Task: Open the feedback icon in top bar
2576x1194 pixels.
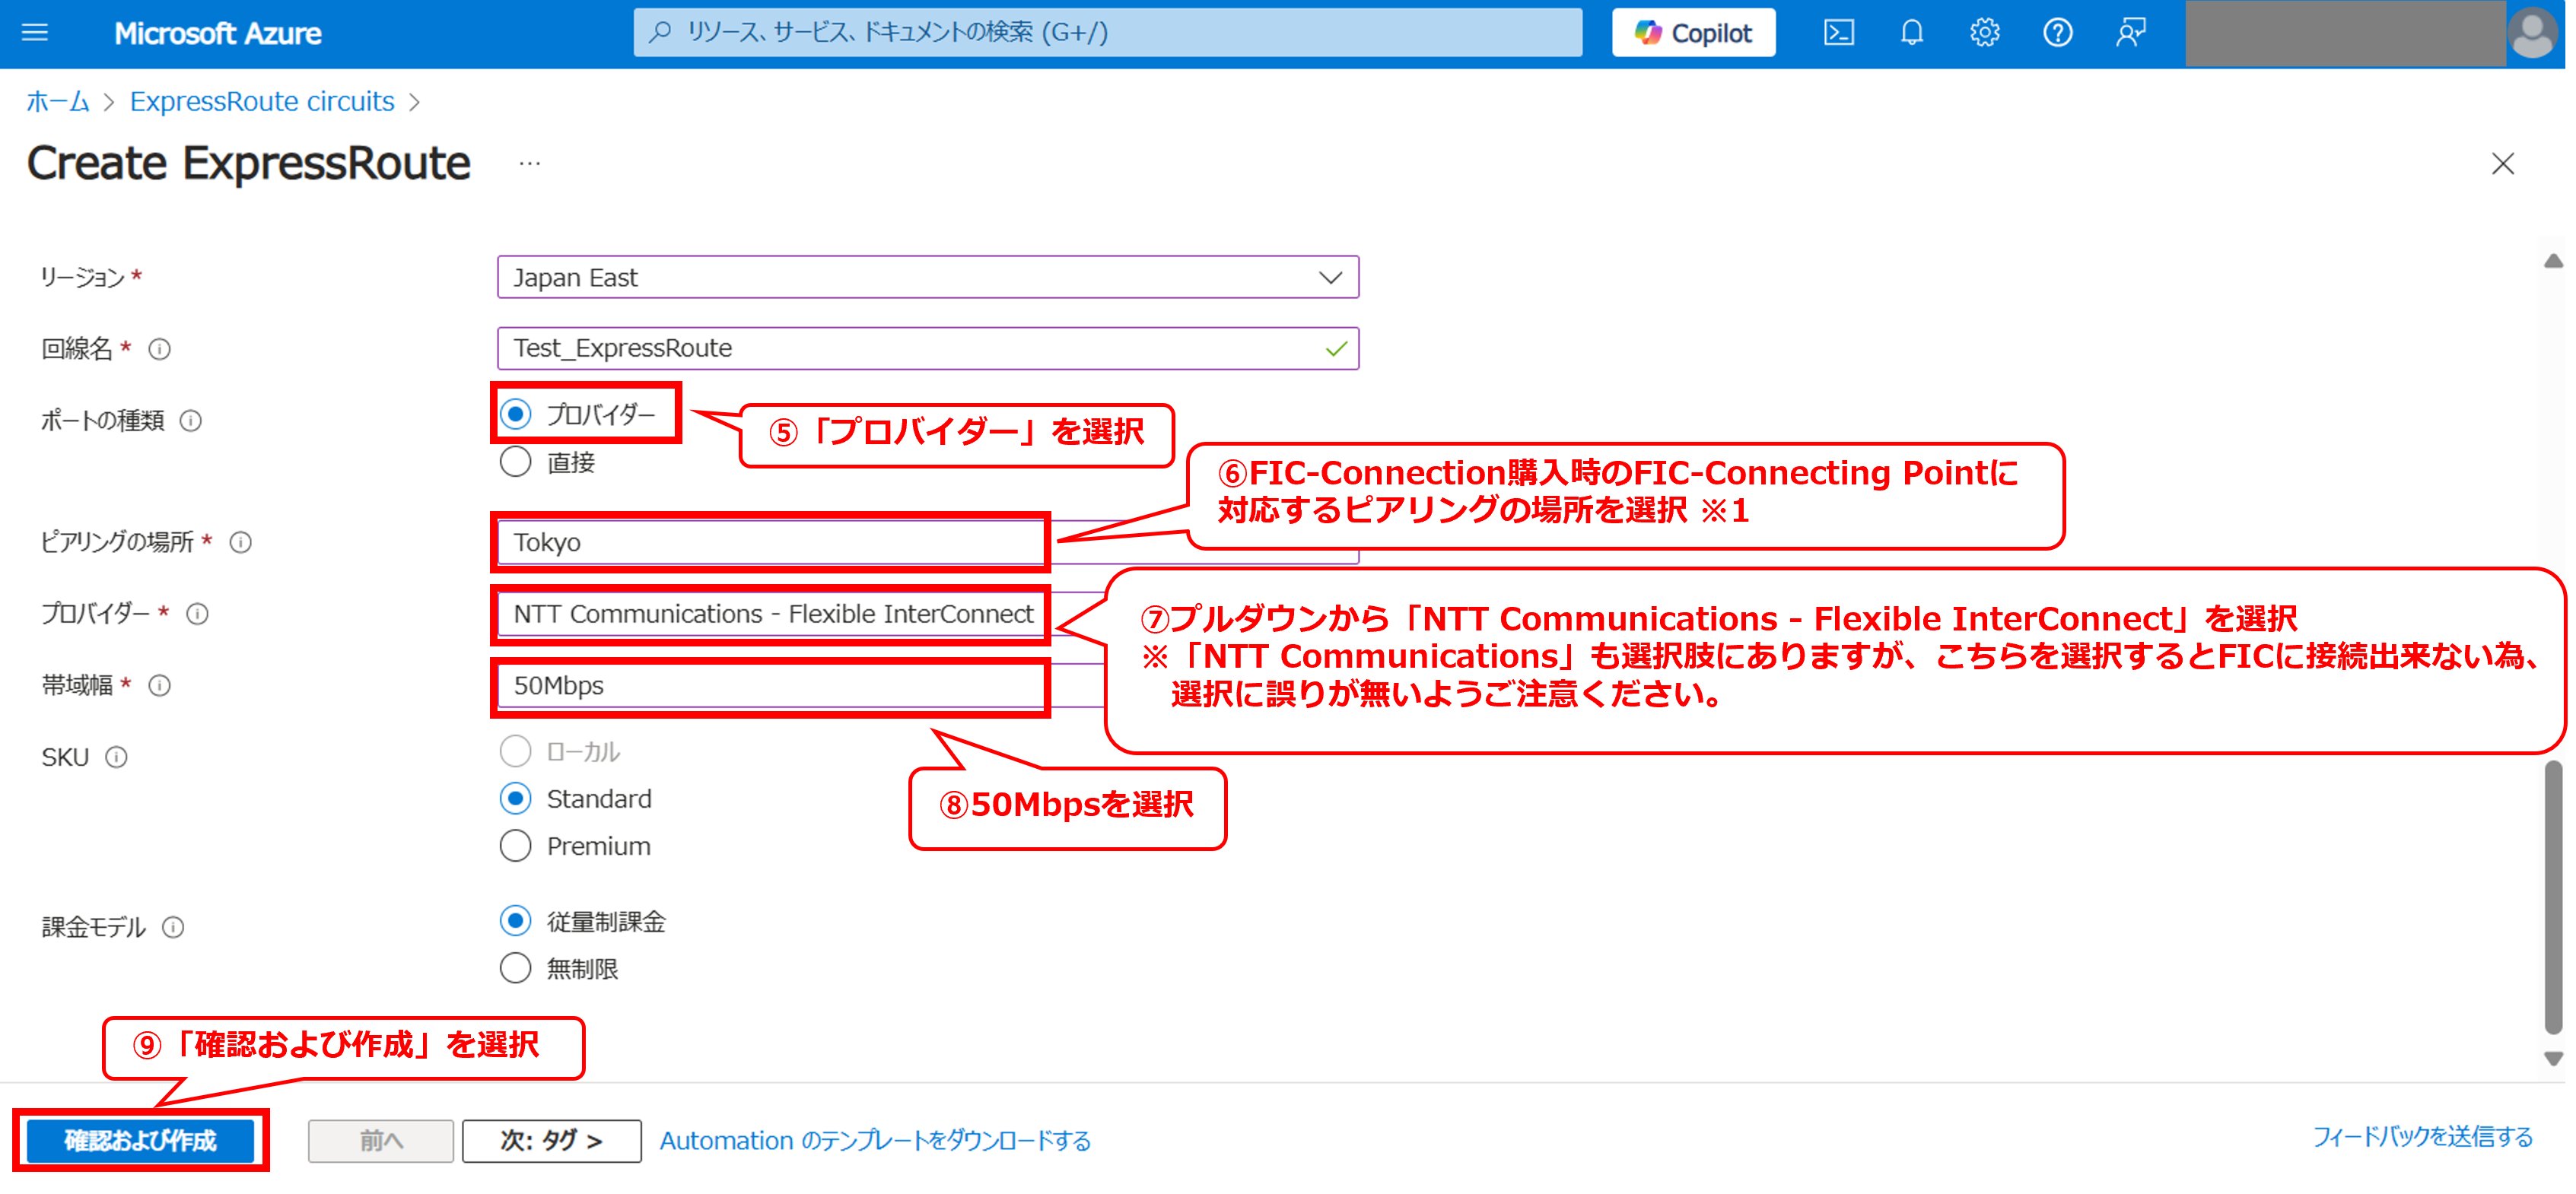Action: pos(2130,33)
